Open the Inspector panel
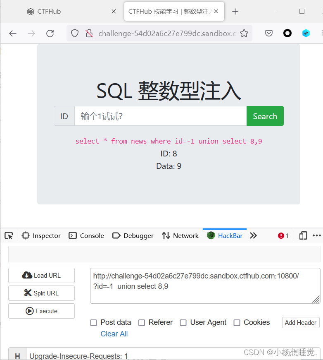The height and width of the screenshot is (360, 323). click(41, 236)
